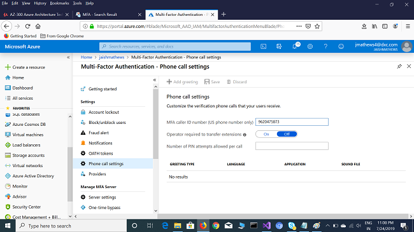Open Azure Cloud Shell icon
414x232 pixels.
coord(263,46)
